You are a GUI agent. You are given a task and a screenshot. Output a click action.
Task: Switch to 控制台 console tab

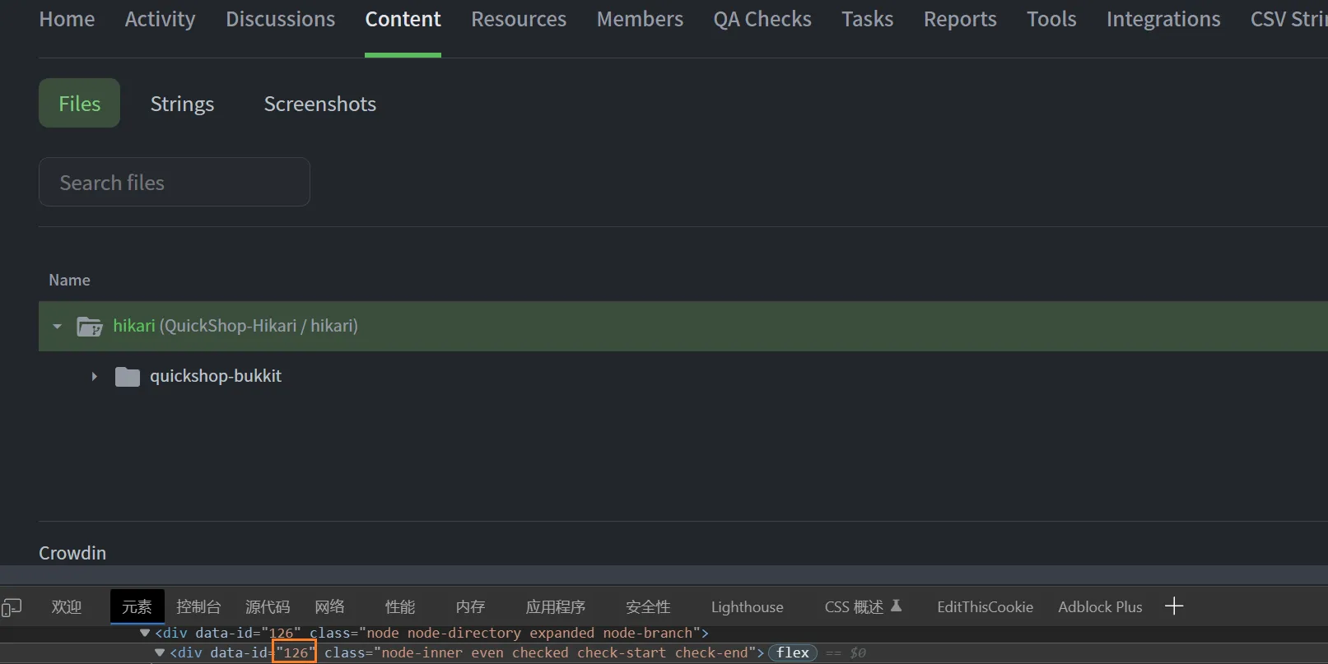point(198,607)
